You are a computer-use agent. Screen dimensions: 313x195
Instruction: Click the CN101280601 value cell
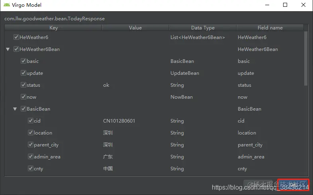tap(119, 121)
